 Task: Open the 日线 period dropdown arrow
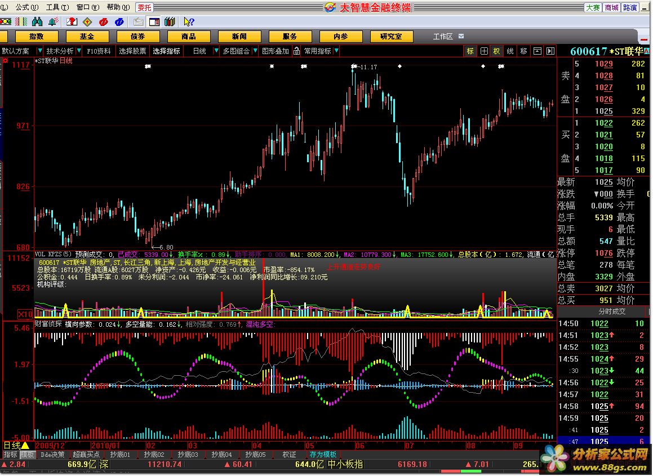pos(216,51)
